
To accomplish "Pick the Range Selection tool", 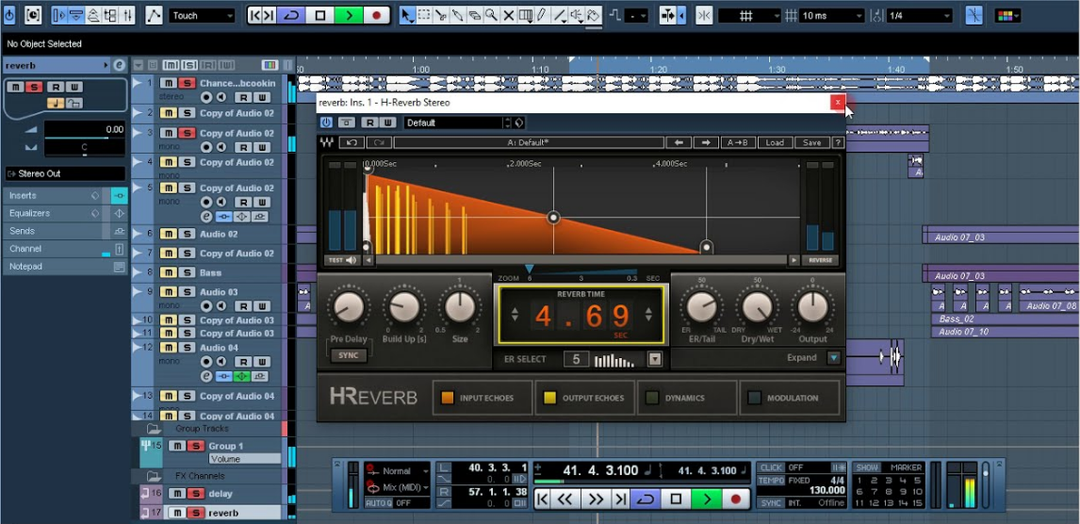I will click(x=424, y=15).
